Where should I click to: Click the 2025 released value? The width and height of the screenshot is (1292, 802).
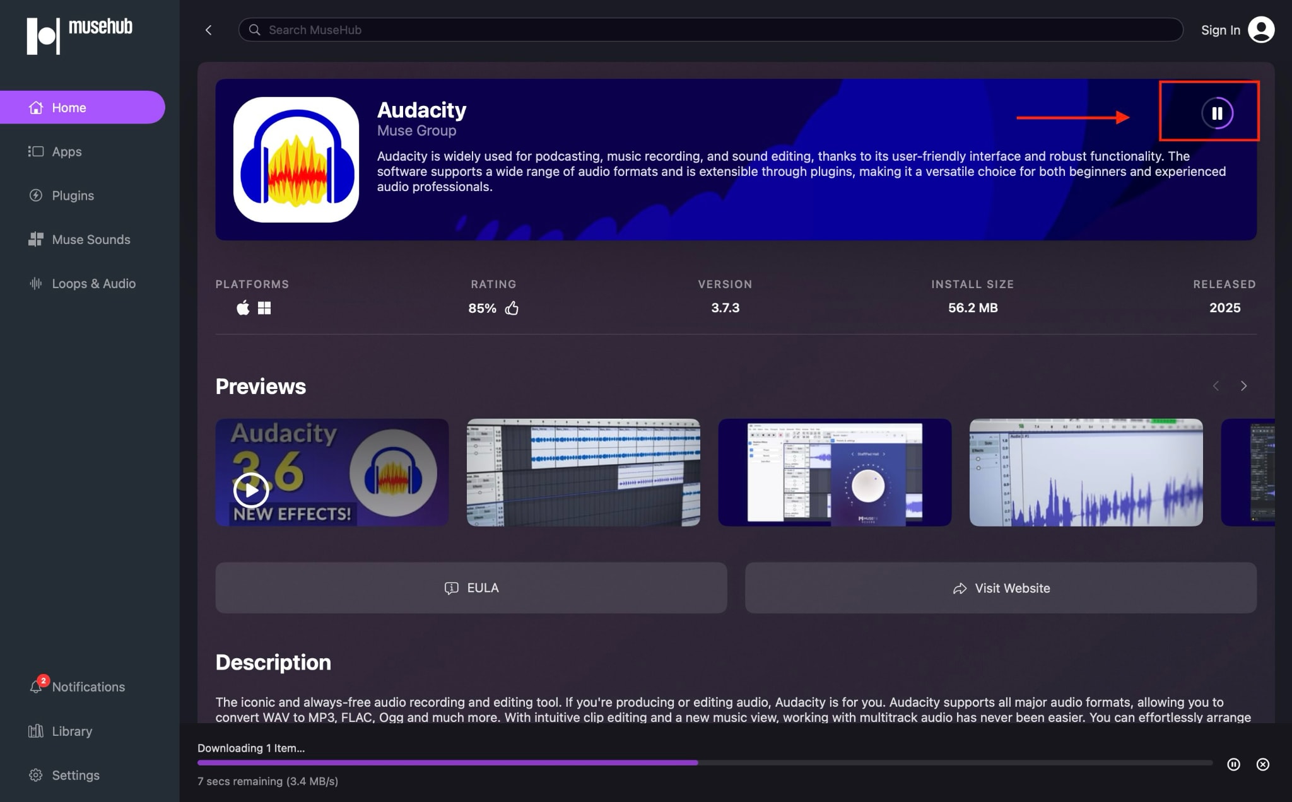tap(1224, 308)
